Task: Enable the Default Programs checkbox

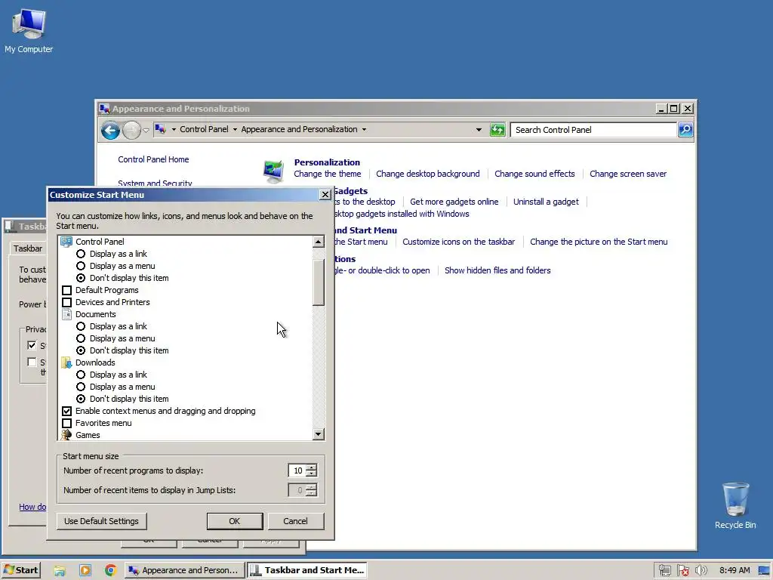Action: point(66,290)
